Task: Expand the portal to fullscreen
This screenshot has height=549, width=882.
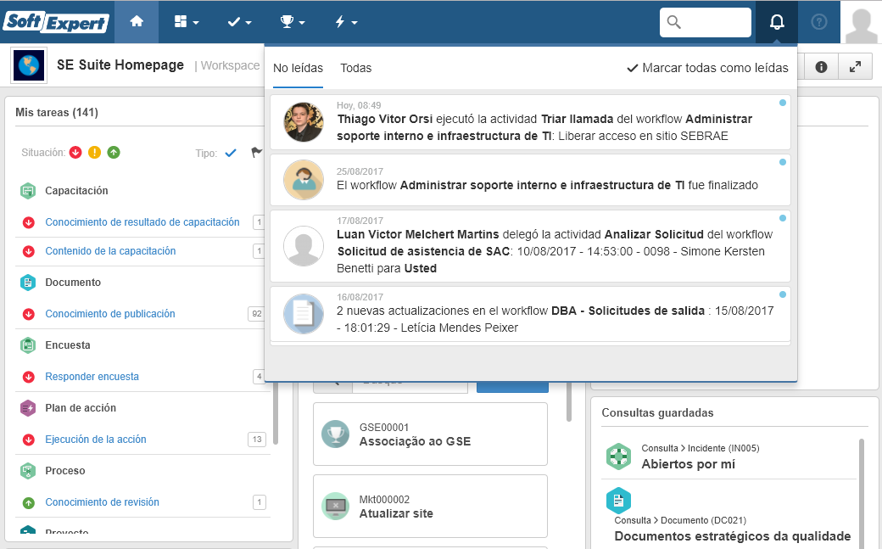Action: [855, 67]
